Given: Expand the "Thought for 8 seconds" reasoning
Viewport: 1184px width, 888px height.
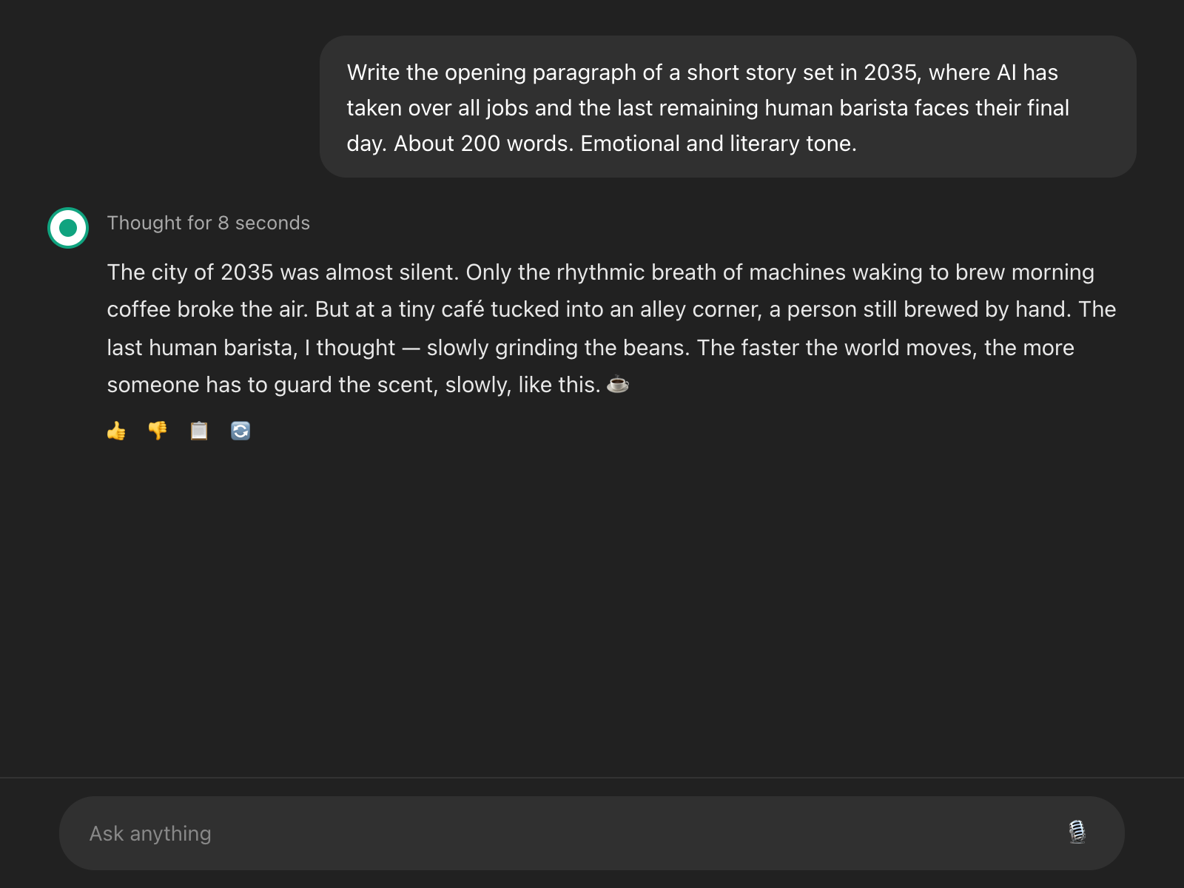Looking at the screenshot, I should (x=208, y=223).
